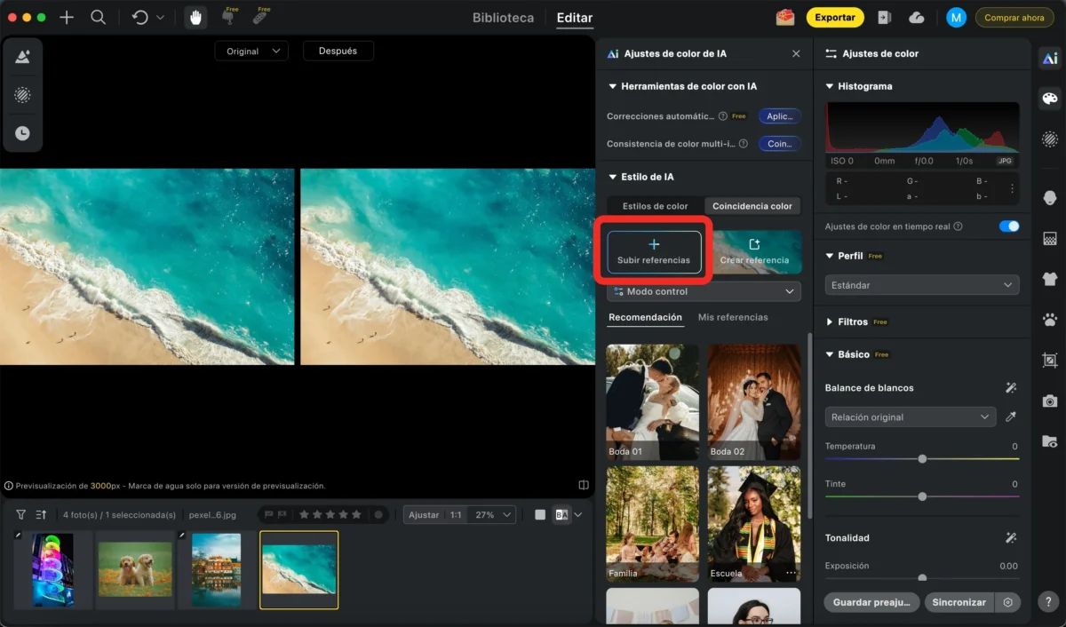
Task: Click the search magnifier icon
Action: pyautogui.click(x=99, y=17)
